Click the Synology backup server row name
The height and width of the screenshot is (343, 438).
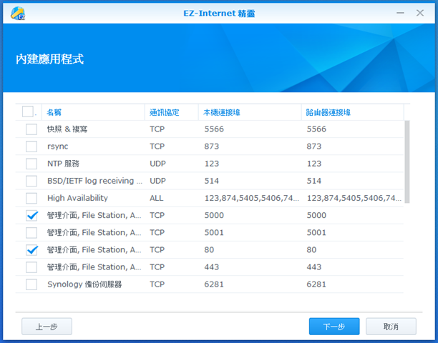(x=84, y=284)
